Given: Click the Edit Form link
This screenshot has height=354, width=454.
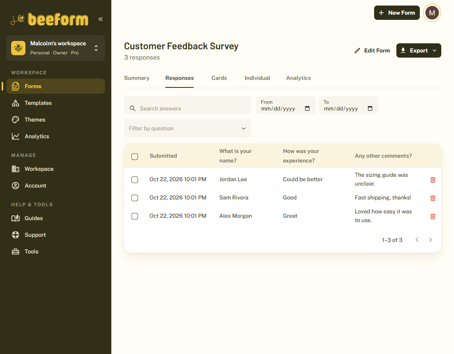Looking at the screenshot, I should pos(372,50).
